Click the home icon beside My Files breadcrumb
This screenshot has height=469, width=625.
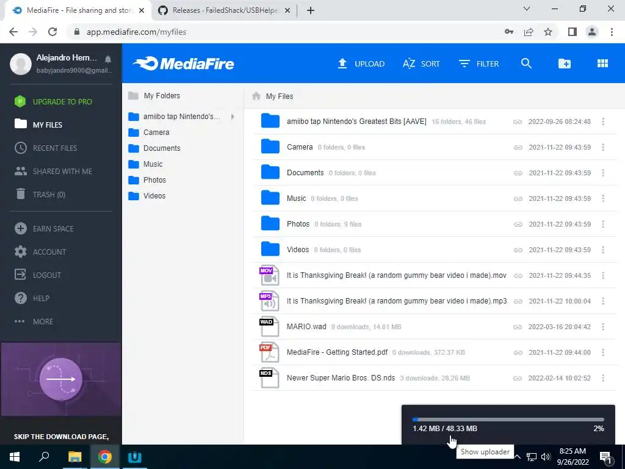coord(256,96)
